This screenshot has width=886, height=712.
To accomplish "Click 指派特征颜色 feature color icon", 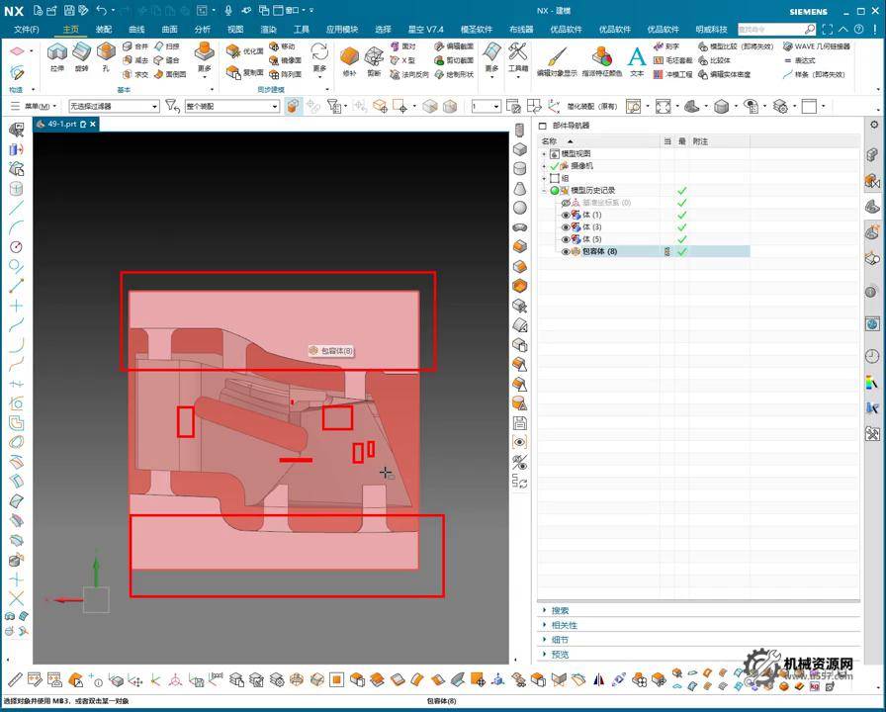I will pos(601,58).
